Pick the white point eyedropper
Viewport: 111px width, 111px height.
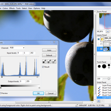coord(54,62)
